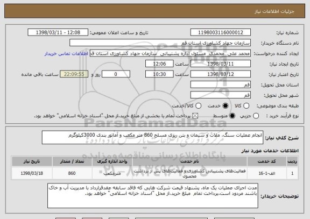Click the جزئیات اطلاعات نیاز page title
Screen dimensions: 310x219
pos(274,11)
